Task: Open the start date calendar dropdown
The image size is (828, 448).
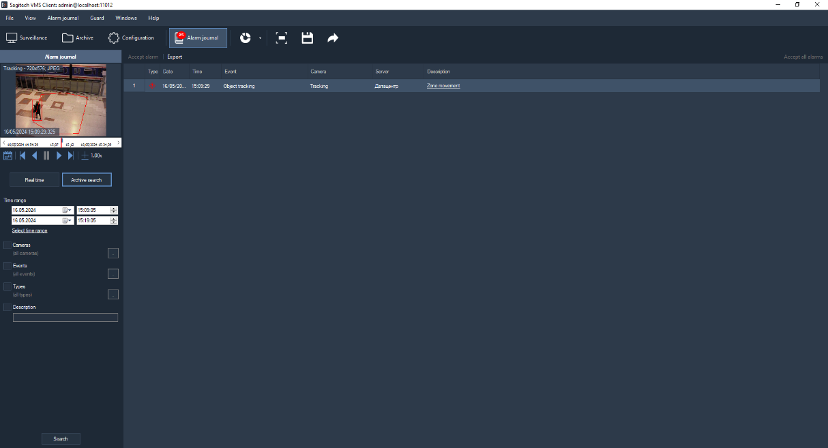Action: [68, 210]
